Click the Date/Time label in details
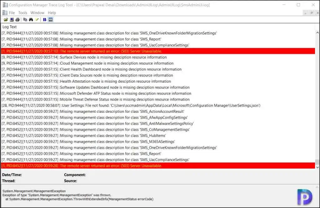Image resolution: width=320 pixels, height=208 pixels. [x=12, y=175]
